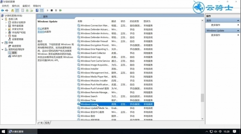This screenshot has height=134, width=241.
Task: Click the 重启动 link for this service
Action: pos(41,32)
